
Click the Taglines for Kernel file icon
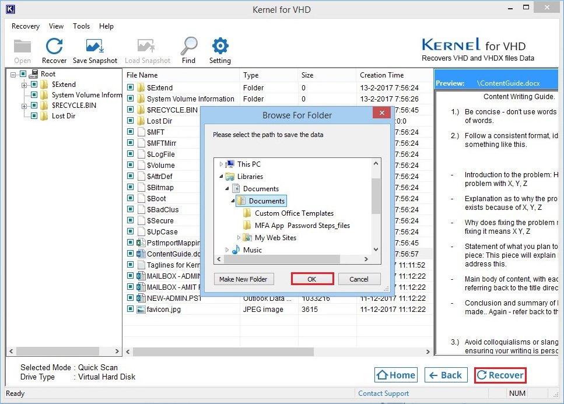pos(141,265)
